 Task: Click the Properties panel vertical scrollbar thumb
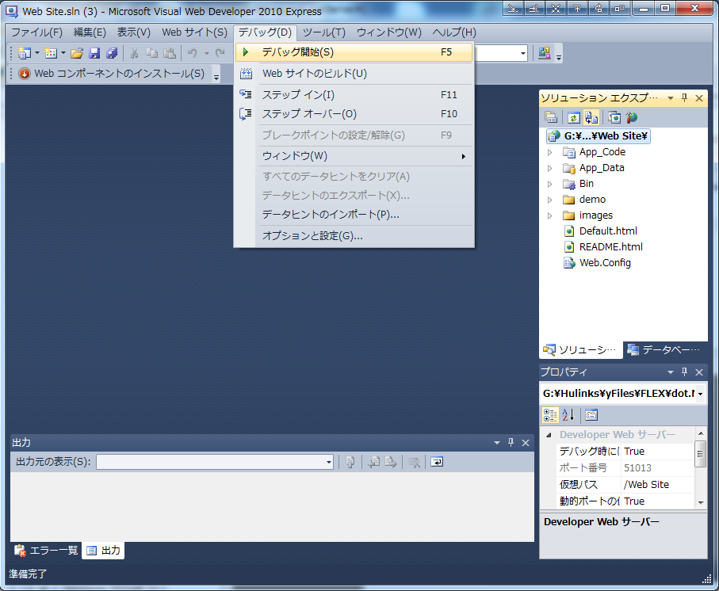tap(700, 454)
